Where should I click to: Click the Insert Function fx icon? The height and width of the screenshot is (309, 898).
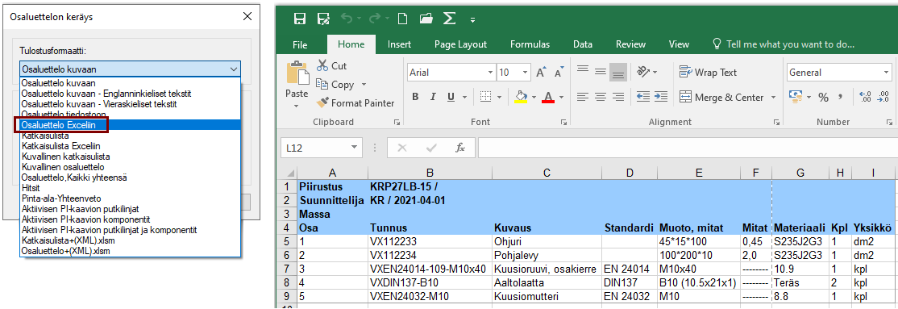459,148
